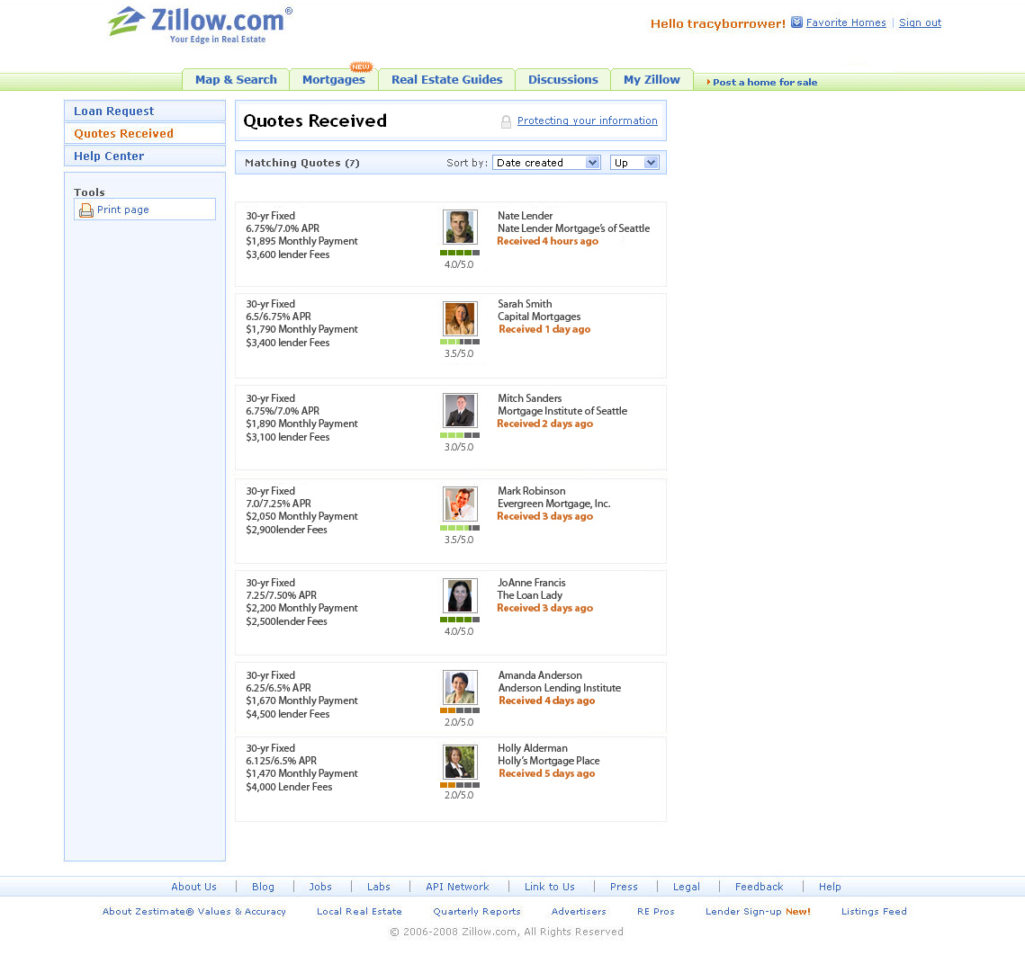The width and height of the screenshot is (1025, 955).
Task: Open the RE Pros footer link
Action: pos(656,911)
